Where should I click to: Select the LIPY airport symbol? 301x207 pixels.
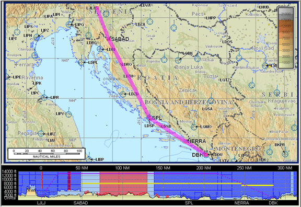coord(68,114)
